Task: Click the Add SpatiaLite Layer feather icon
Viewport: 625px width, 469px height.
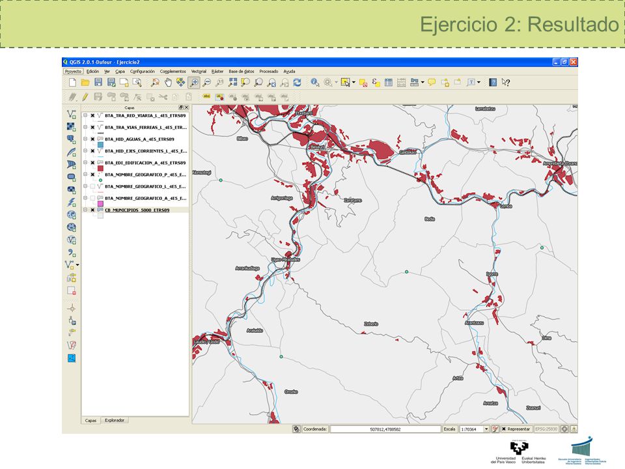Action: 72,152
